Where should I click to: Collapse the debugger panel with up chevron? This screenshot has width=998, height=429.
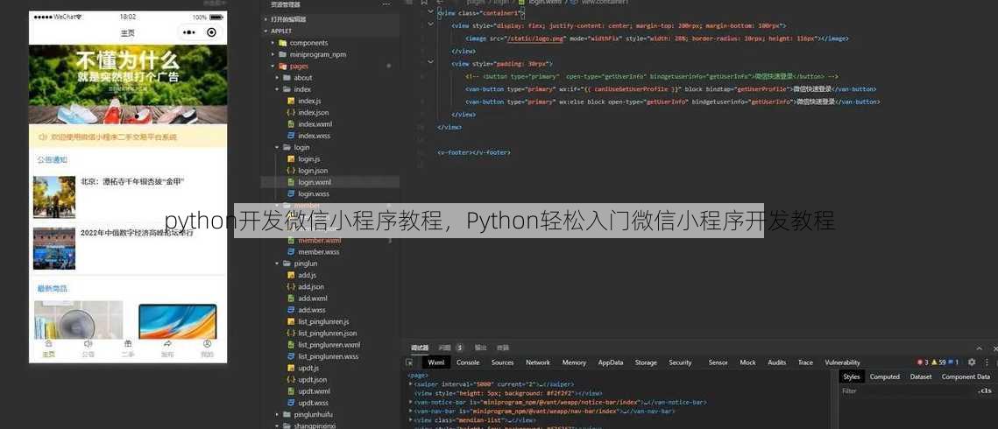980,348
